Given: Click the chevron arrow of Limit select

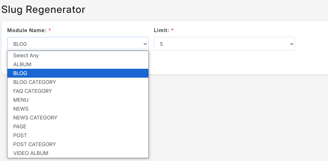Looking at the screenshot, I should 292,44.
